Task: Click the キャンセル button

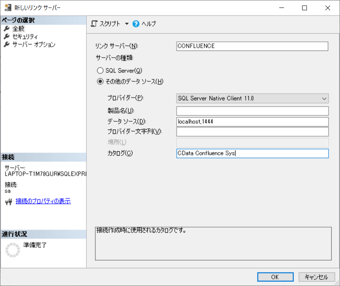Action: click(x=317, y=277)
